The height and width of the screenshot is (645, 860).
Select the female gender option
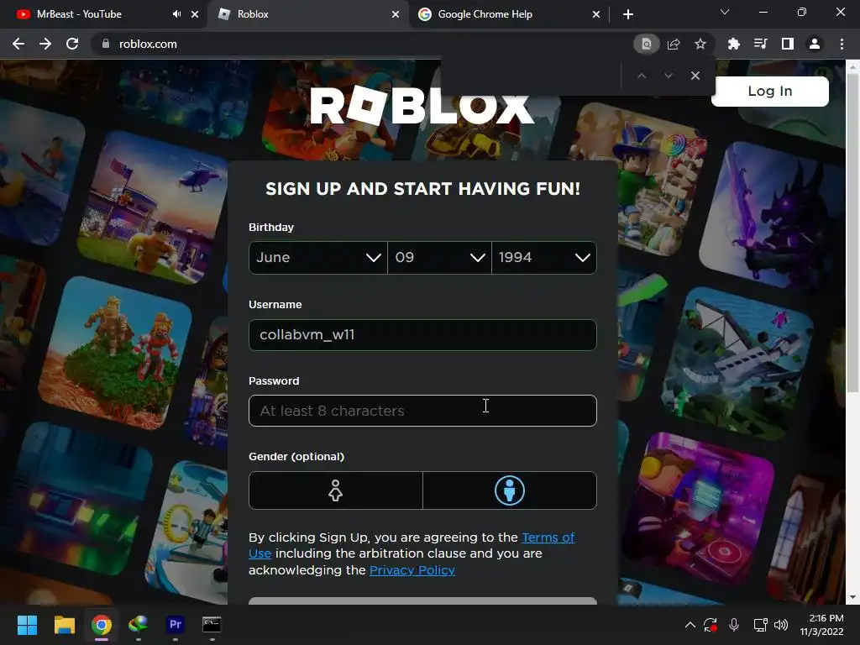pyautogui.click(x=336, y=490)
